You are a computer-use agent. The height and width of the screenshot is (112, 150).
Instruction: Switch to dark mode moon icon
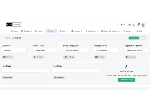pos(133,25)
